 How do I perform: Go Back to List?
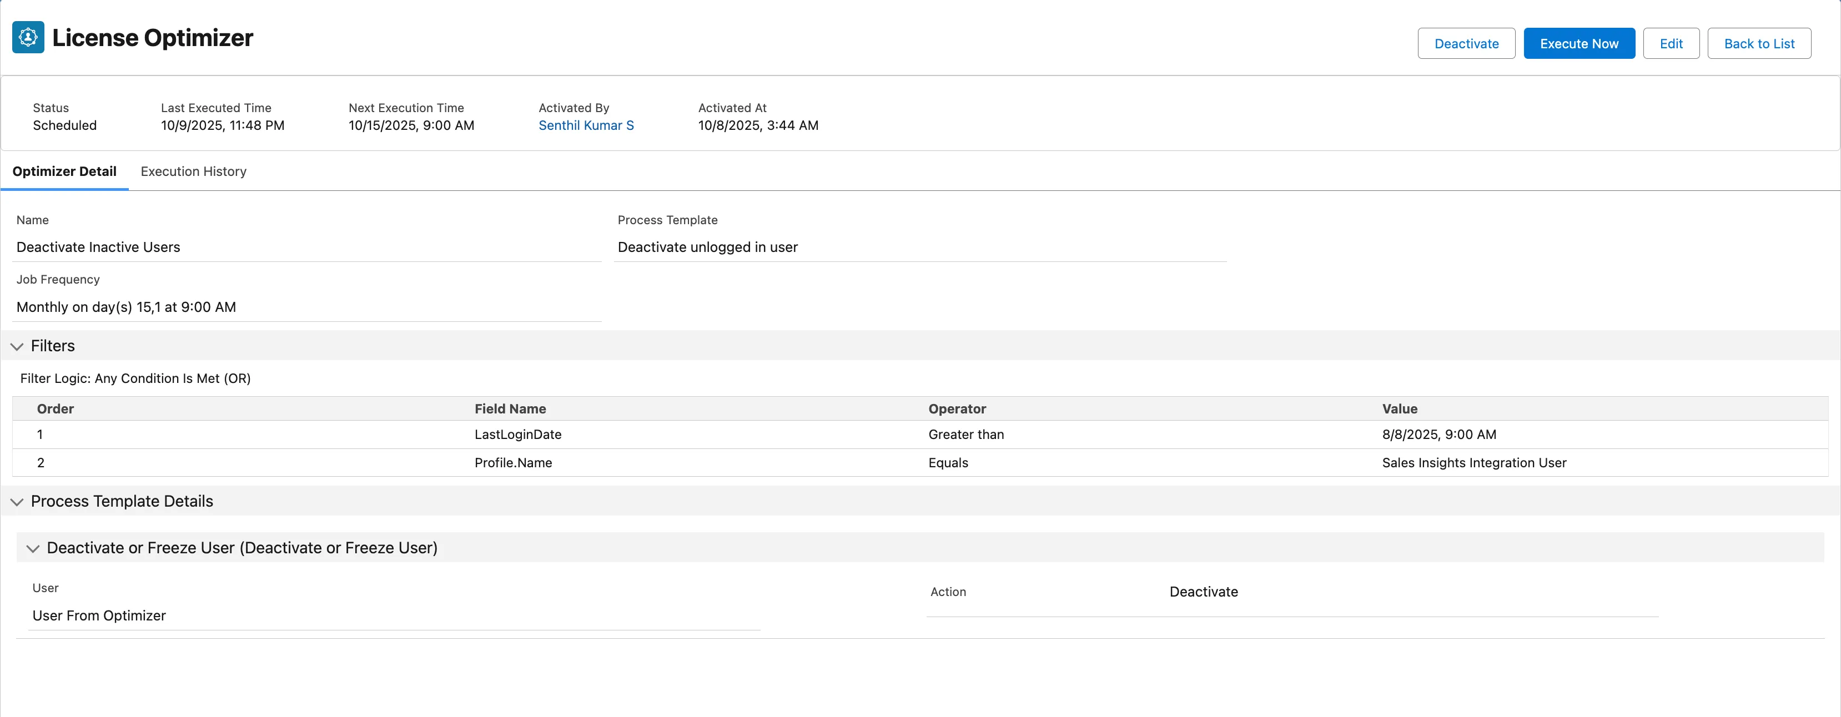pyautogui.click(x=1758, y=43)
